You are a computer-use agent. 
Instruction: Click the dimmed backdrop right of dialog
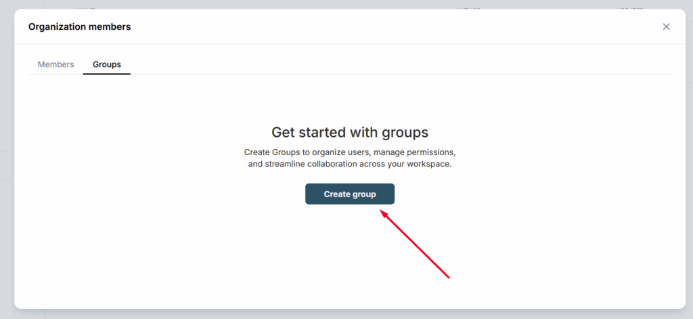click(x=689, y=159)
